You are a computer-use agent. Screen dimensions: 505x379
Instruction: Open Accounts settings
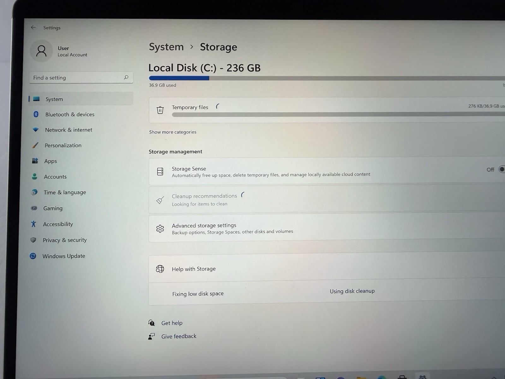tap(55, 177)
